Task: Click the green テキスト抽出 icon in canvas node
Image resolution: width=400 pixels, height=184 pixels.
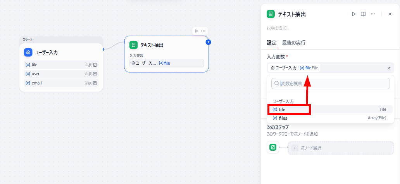Action: point(133,45)
